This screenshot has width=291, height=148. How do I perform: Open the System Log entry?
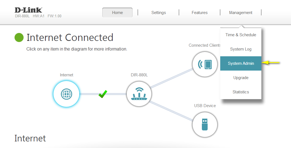point(241,49)
